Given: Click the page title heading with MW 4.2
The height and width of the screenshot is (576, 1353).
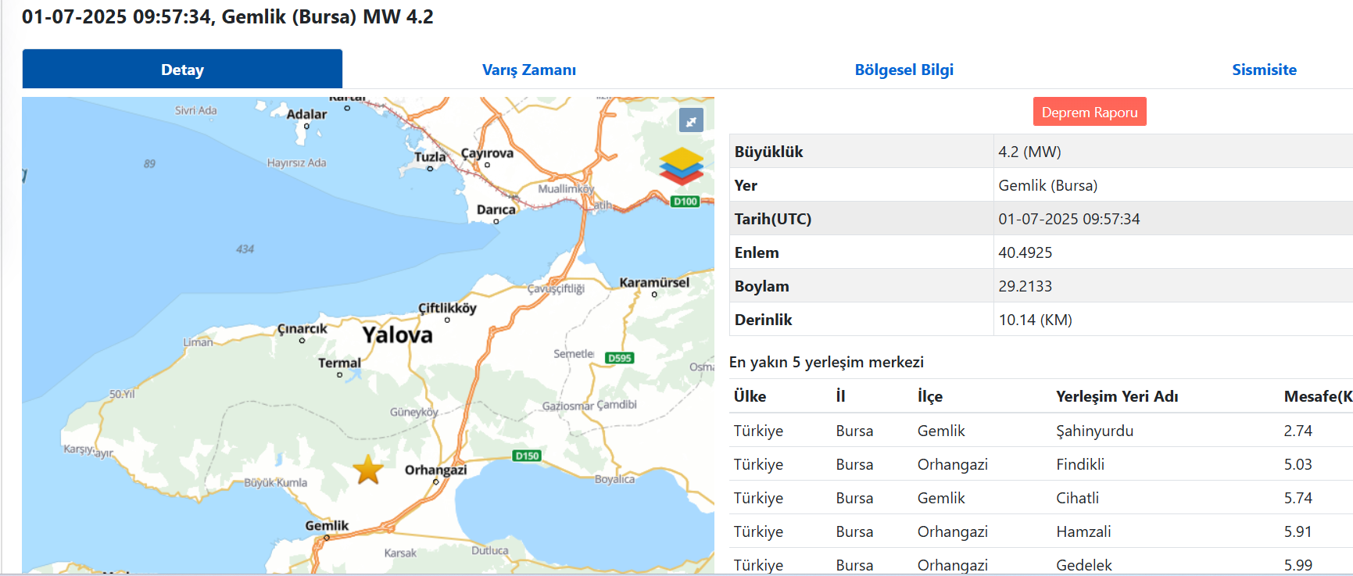Looking at the screenshot, I should pos(227,16).
